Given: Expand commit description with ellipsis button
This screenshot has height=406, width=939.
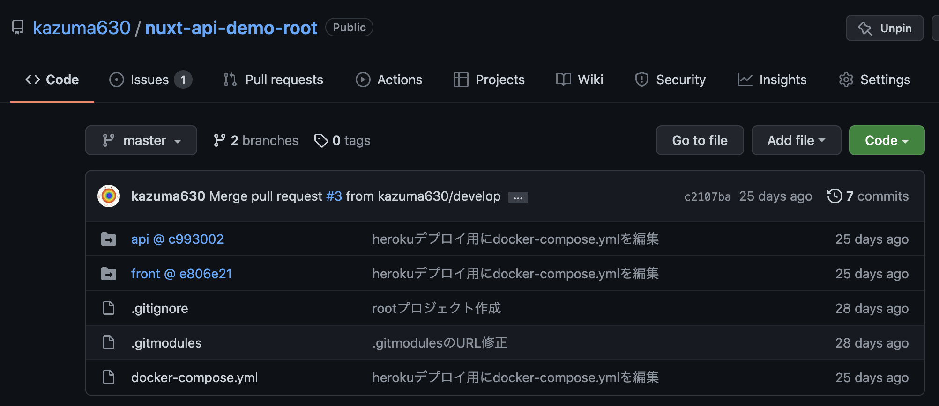Looking at the screenshot, I should coord(518,197).
